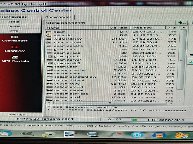
Task: Select the oscam.ccache file row
Action: tap(111, 70)
